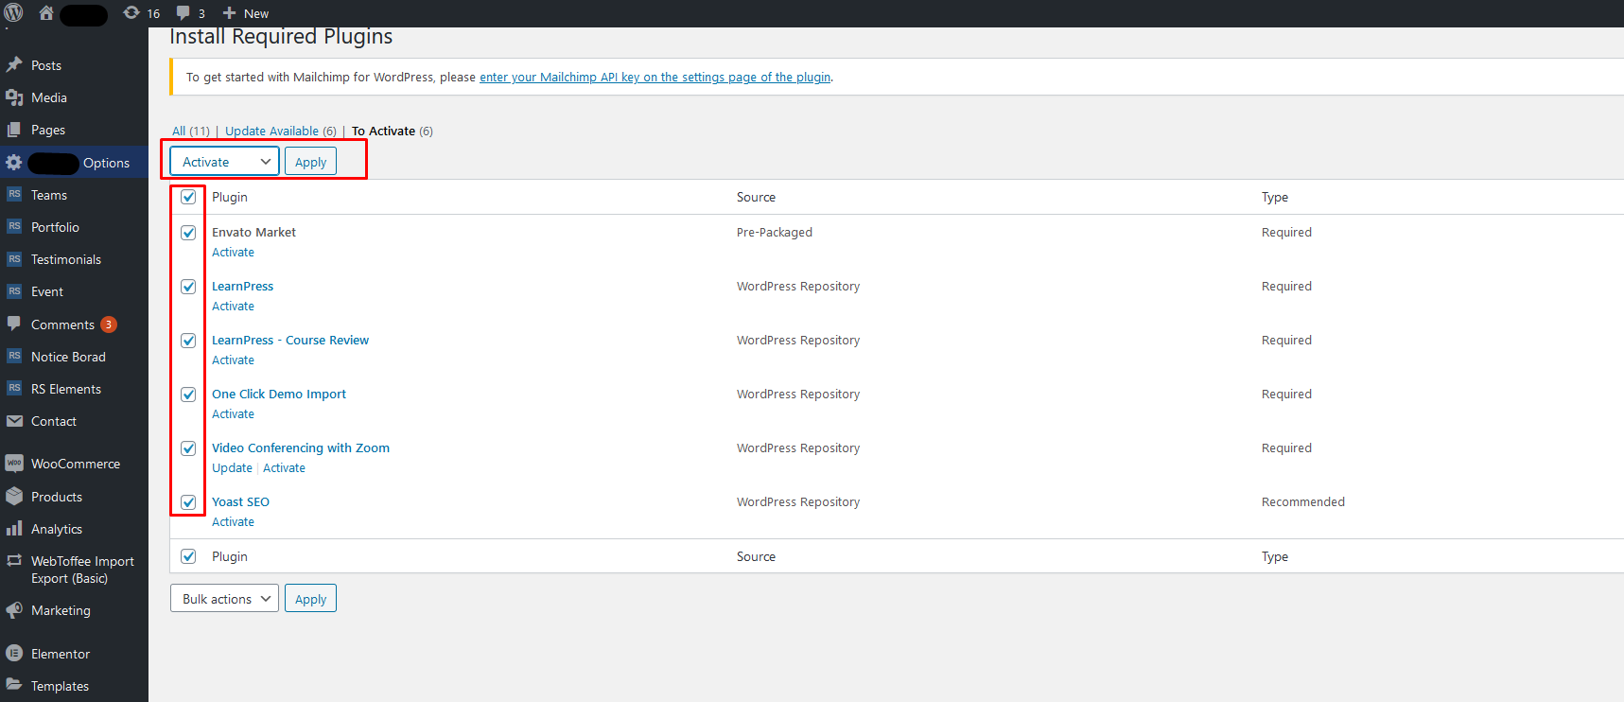Select the To Activate (6) filter
This screenshot has height=702, width=1624.
coord(393,132)
